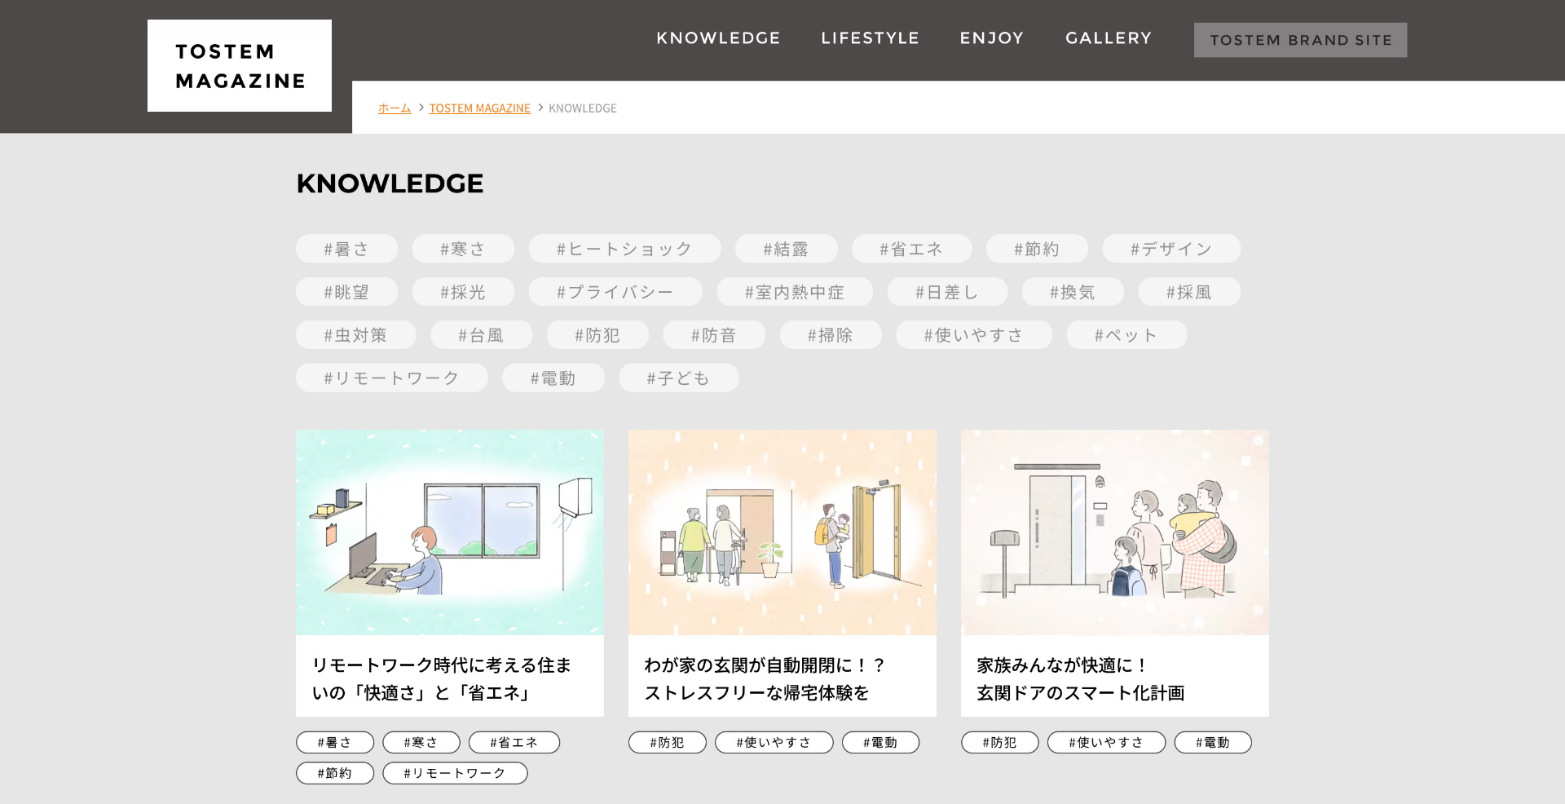The image size is (1565, 804).
Task: Click the TOSTEM BRAND SITE button
Action: [1300, 40]
